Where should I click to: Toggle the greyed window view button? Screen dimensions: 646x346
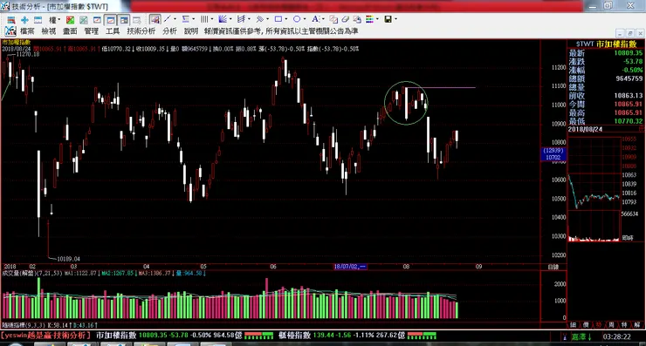pos(137,20)
